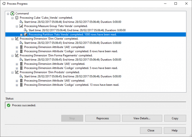
Task: Click the green success checkmark status icon
Action: pos(9,105)
